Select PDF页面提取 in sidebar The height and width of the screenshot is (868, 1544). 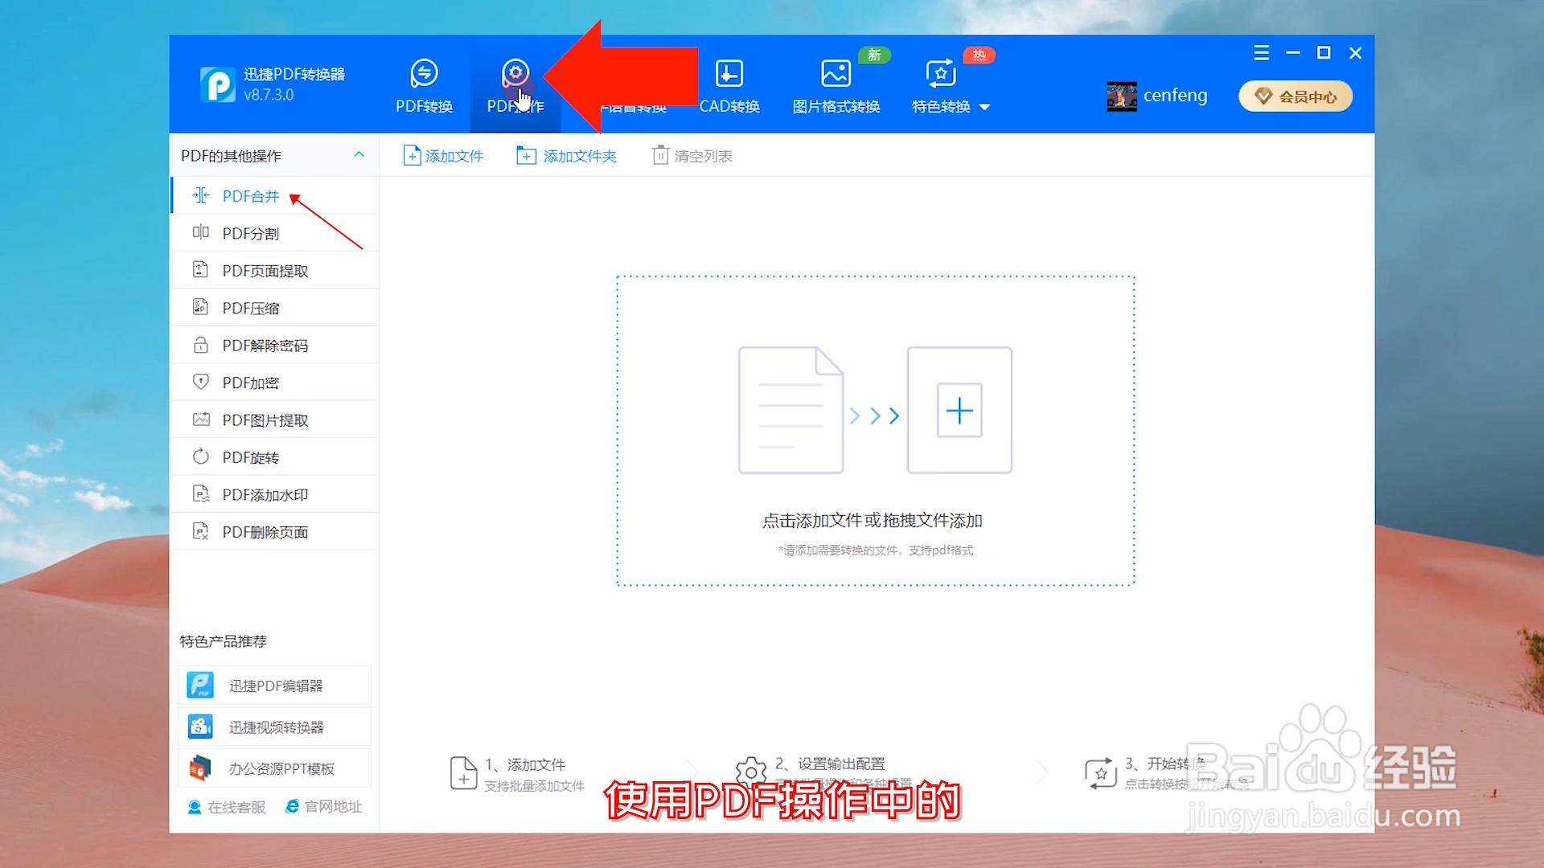(265, 271)
